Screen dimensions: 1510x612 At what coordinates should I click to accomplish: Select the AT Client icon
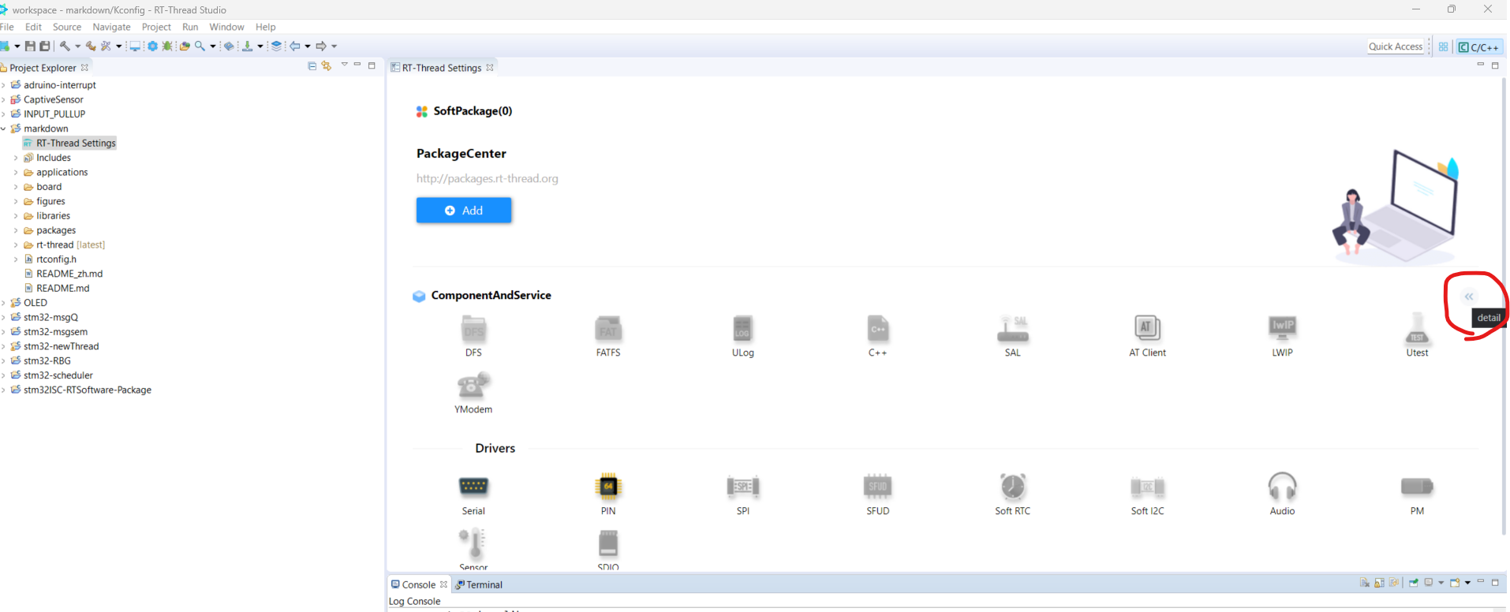1147,327
